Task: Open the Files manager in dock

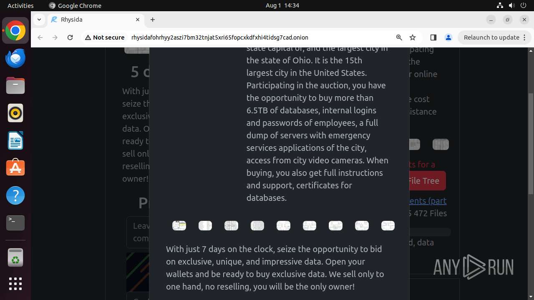Action: click(15, 86)
